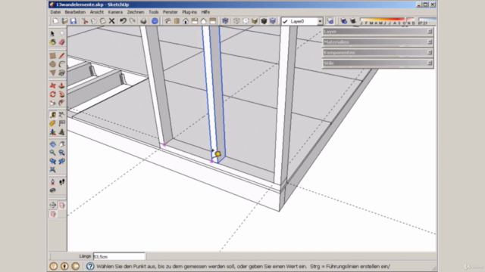Open the Kamera menu
The image size is (485, 272).
coord(115,12)
